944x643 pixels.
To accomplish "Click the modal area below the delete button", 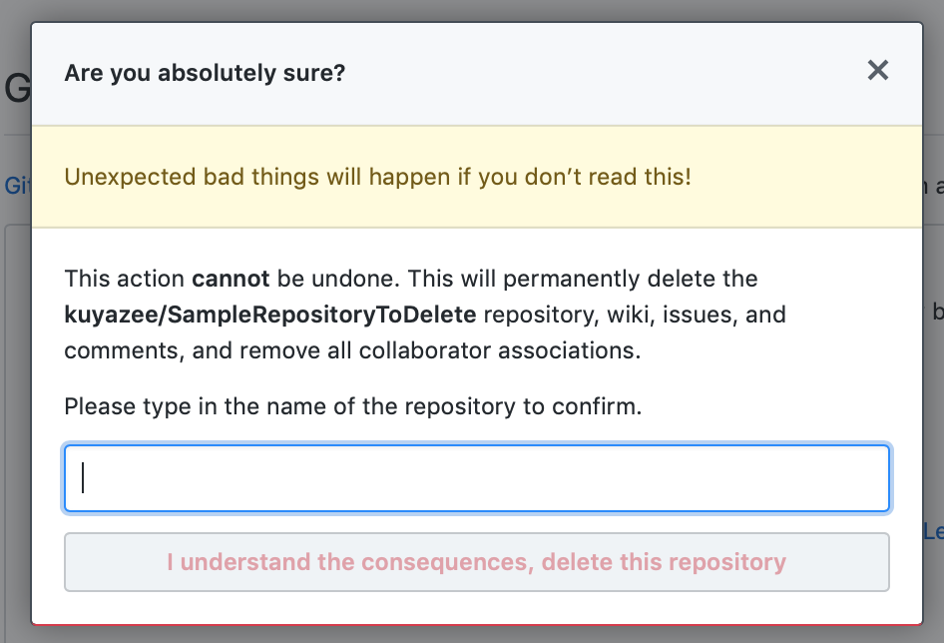I will coord(477,609).
